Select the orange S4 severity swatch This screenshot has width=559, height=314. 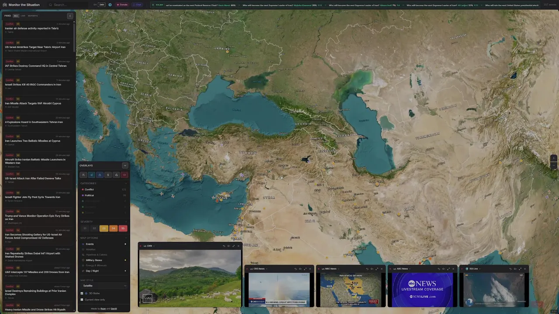tap(114, 229)
